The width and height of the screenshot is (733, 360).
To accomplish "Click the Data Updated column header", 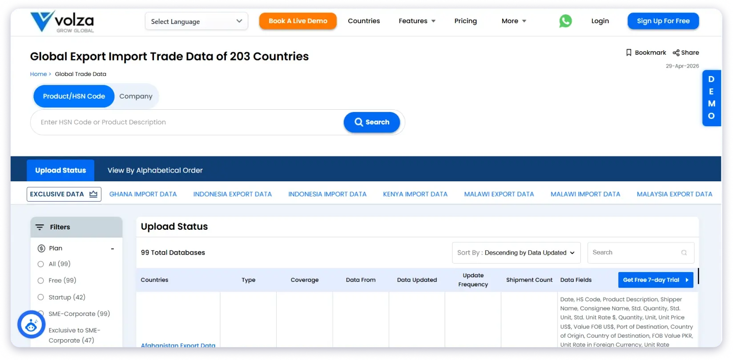I will coord(417,280).
